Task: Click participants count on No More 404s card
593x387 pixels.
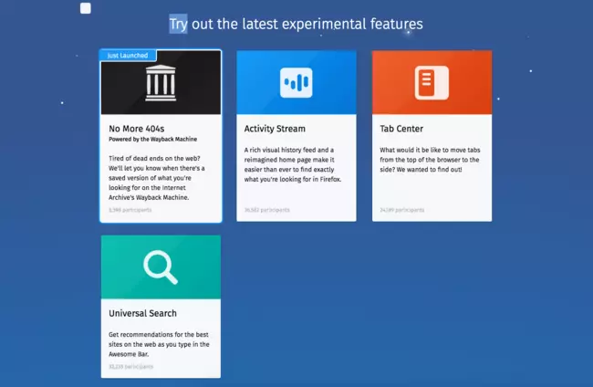Action: click(130, 210)
